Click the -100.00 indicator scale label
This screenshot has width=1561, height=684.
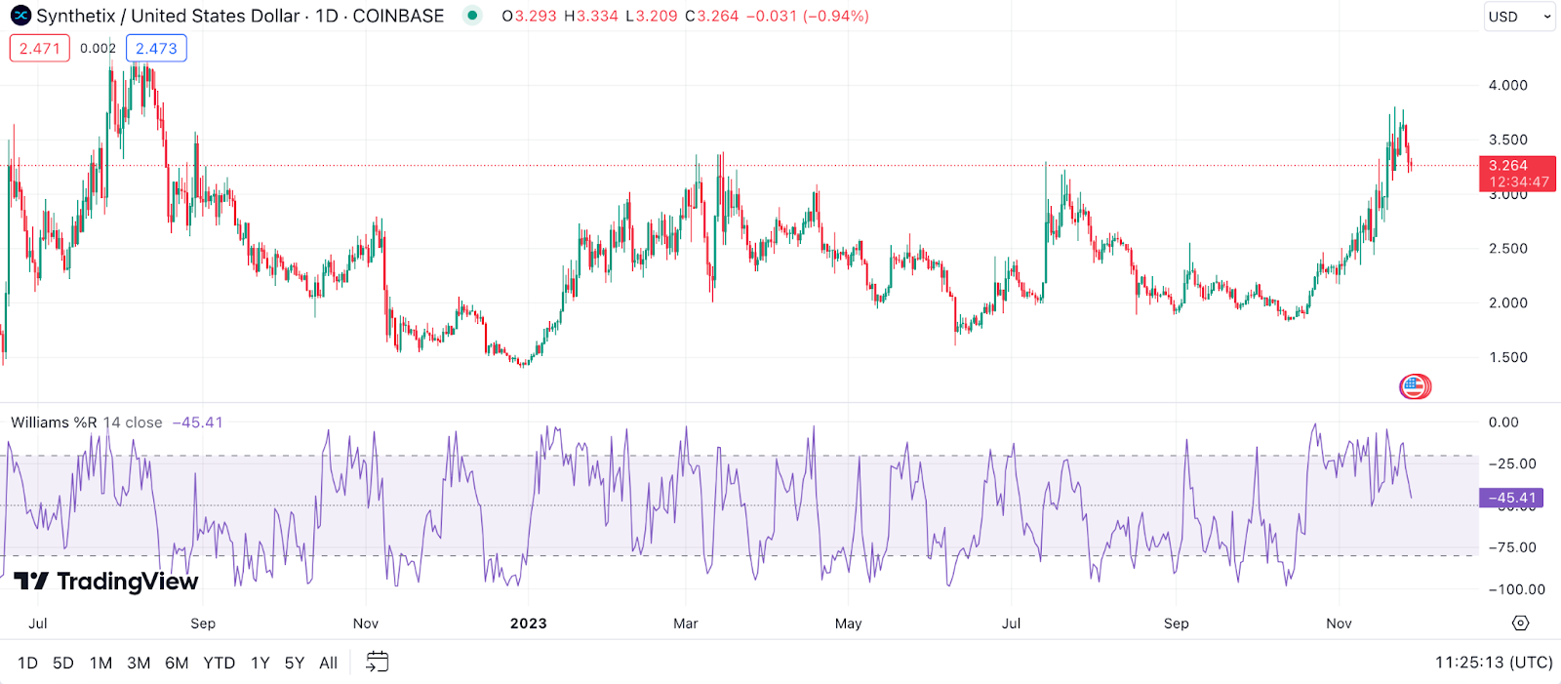pyautogui.click(x=1517, y=589)
